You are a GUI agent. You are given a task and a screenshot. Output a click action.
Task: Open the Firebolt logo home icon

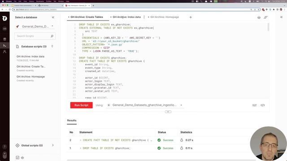5,18
